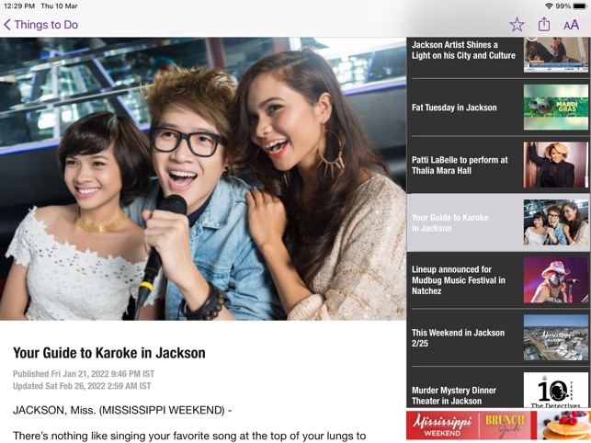The image size is (591, 443).
Task: Select Patti LaBelle at Thalia Mara Hall
Action: (498, 165)
